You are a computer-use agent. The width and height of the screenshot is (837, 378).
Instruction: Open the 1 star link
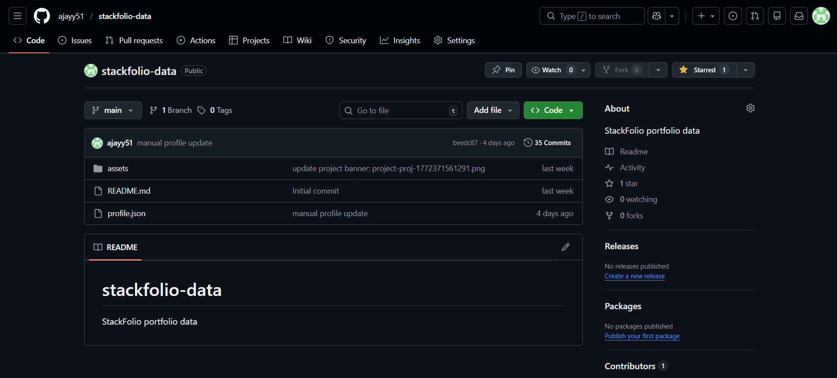pyautogui.click(x=622, y=183)
